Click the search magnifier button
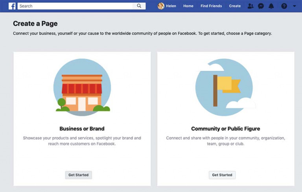Image resolution: width=302 pixels, height=192 pixels. coord(139,6)
